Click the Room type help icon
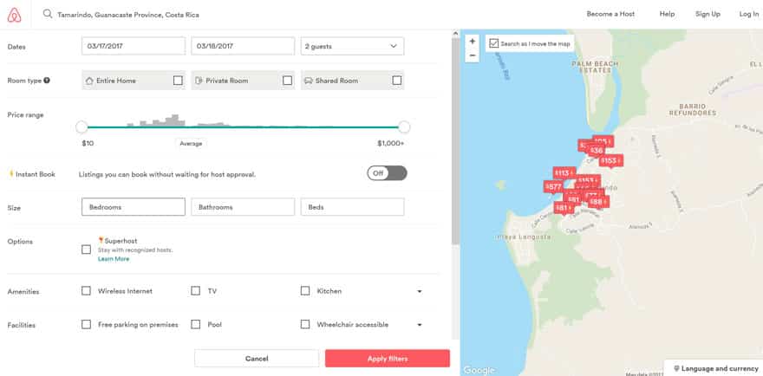 (47, 81)
